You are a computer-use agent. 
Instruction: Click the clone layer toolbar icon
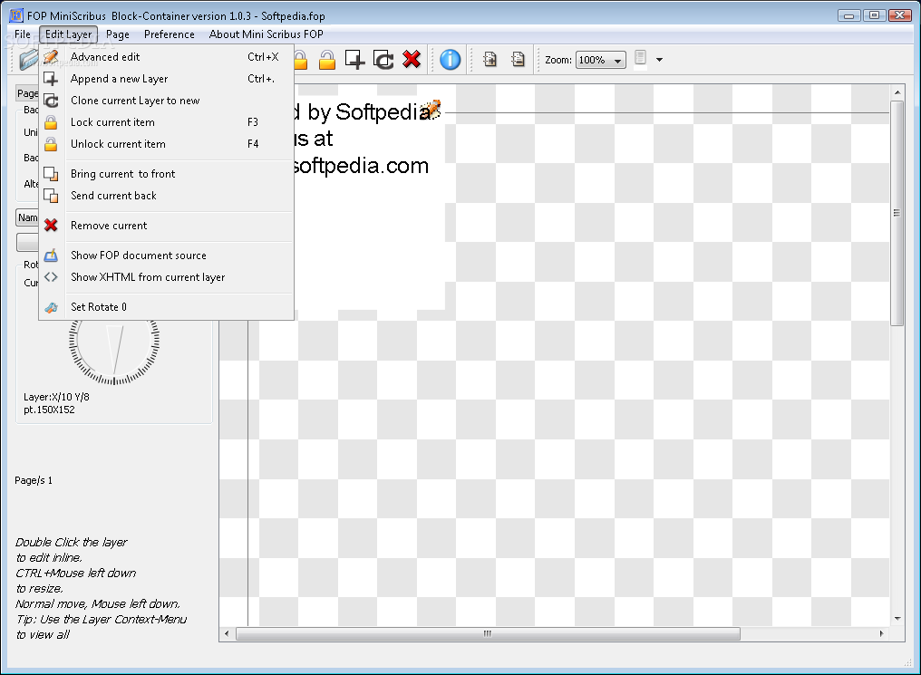tap(383, 60)
